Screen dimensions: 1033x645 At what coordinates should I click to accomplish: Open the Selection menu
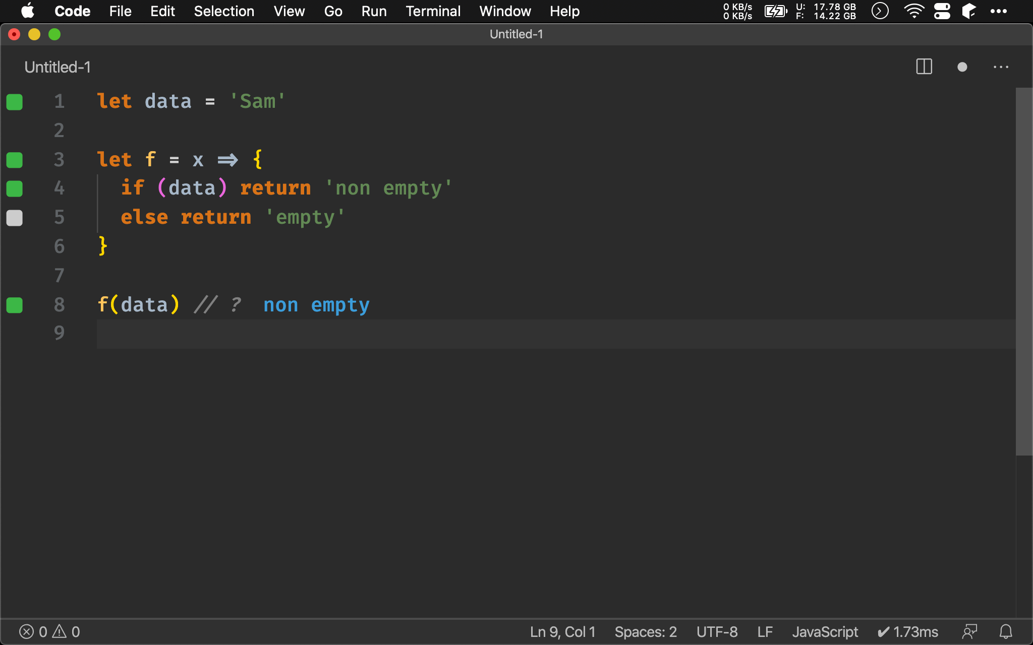pos(224,11)
